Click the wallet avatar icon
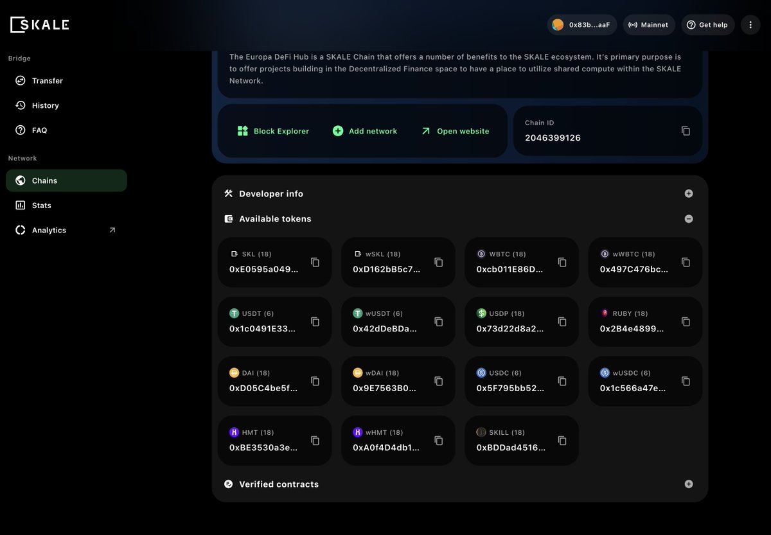771x535 pixels. [x=558, y=24]
